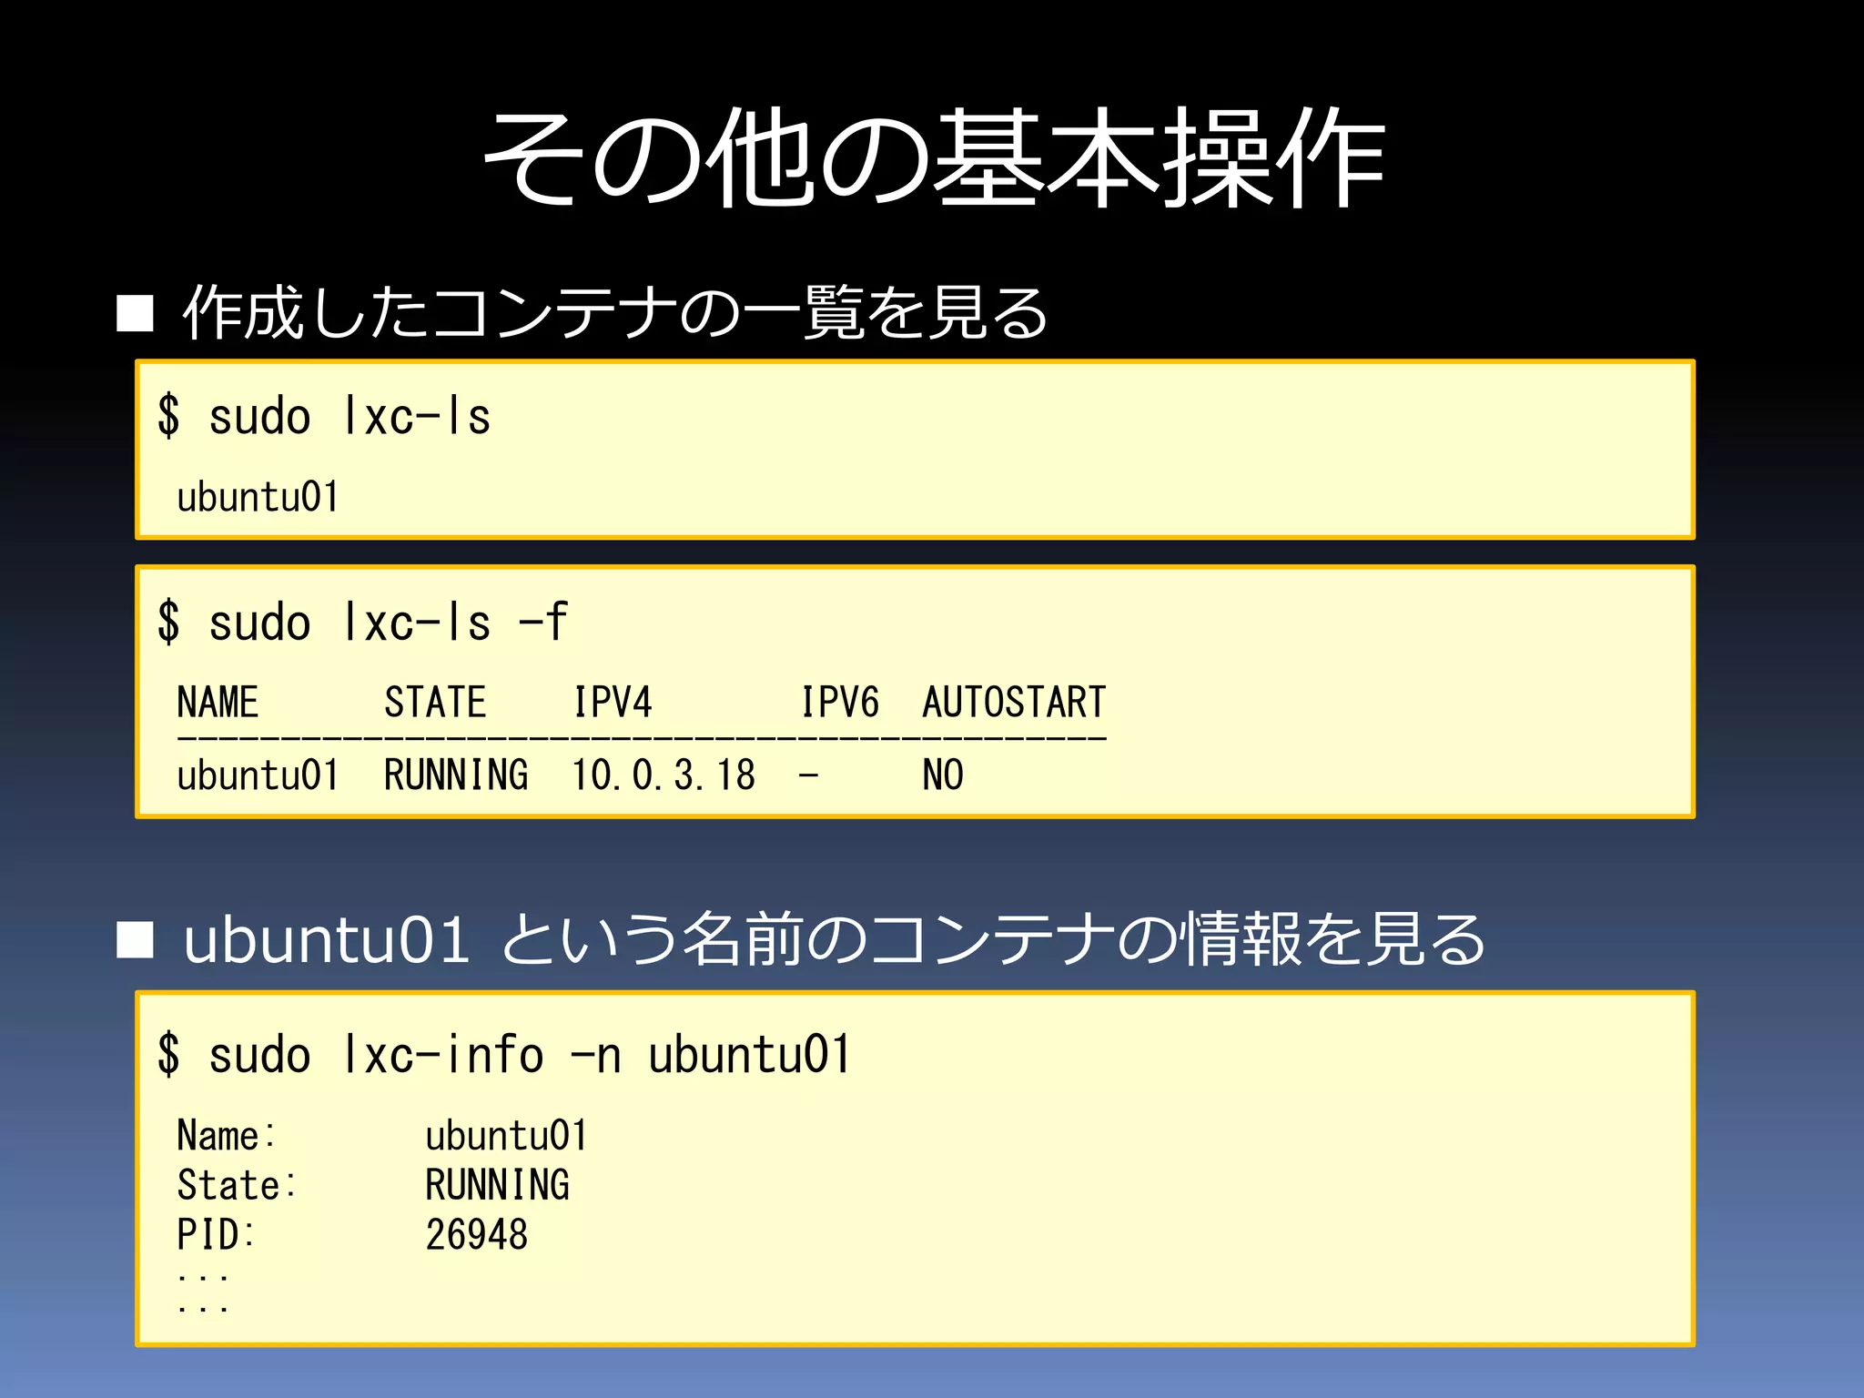The height and width of the screenshot is (1398, 1864).
Task: Select the heading 作成したコンテナの一覧を見る
Action: point(615,313)
